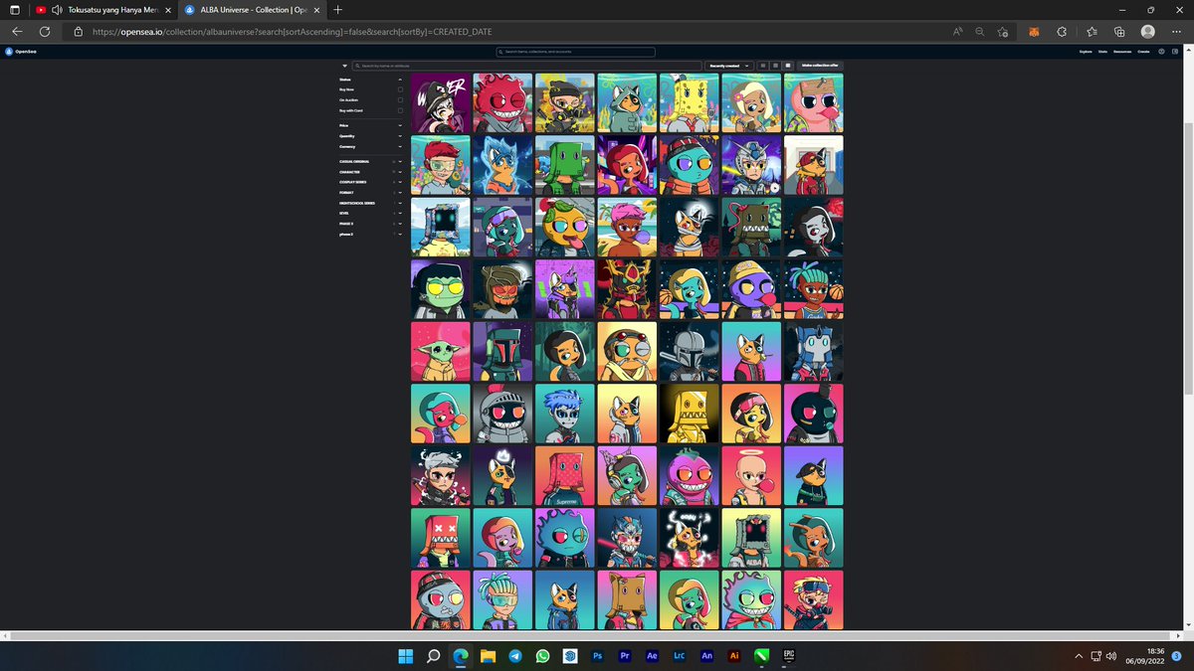Image resolution: width=1194 pixels, height=671 pixels.
Task: Open the Edge extensions puzzle icon
Action: tap(1062, 32)
